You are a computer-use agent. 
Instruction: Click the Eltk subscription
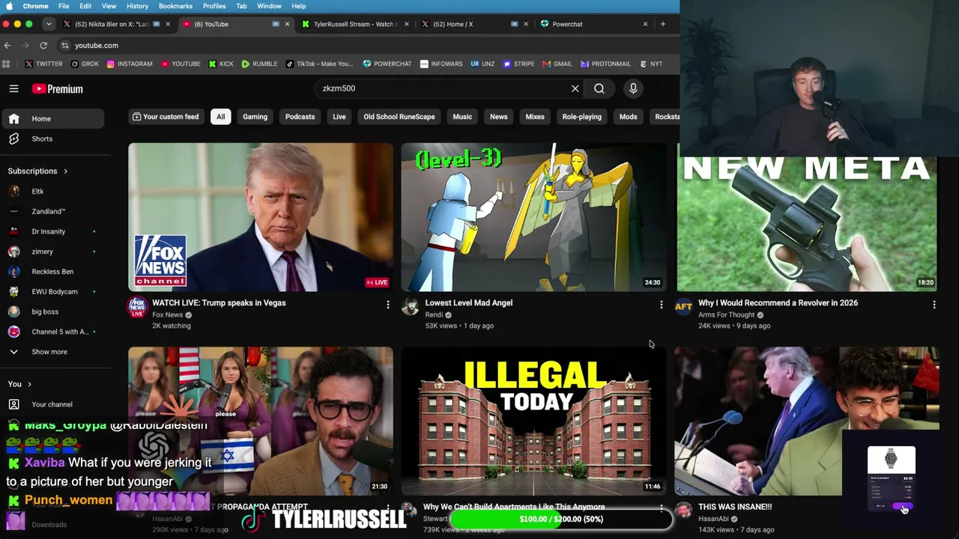[x=52, y=192]
